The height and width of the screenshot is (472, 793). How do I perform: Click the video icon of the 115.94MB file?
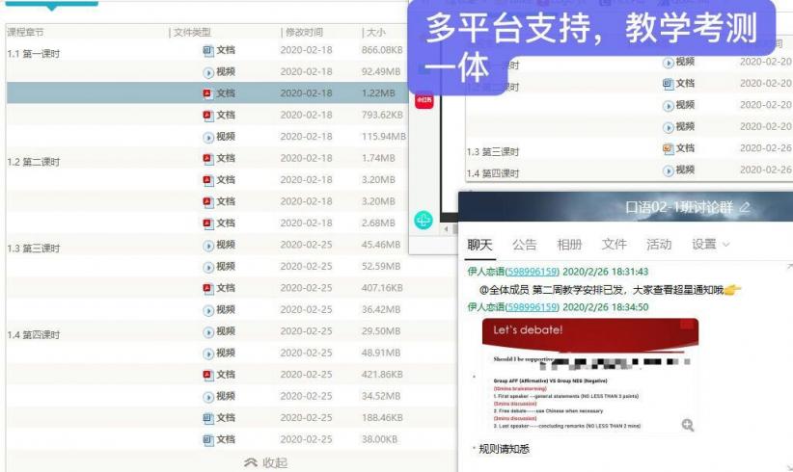(x=208, y=138)
